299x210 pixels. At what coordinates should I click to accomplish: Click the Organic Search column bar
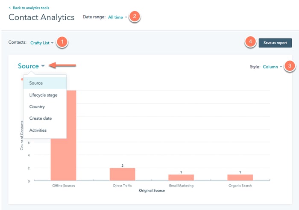tap(240, 177)
